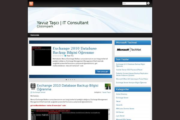This screenshot has width=180, height=120.
Task: Click the Merhabalar greeting text in article
Action: [x=35, y=96]
